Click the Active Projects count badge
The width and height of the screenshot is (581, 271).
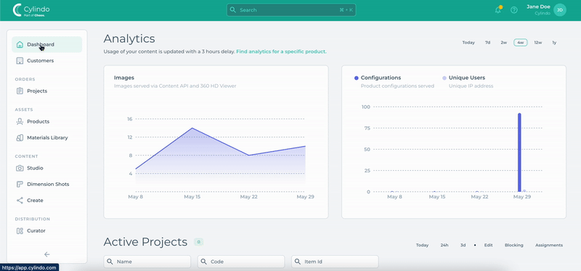click(198, 242)
